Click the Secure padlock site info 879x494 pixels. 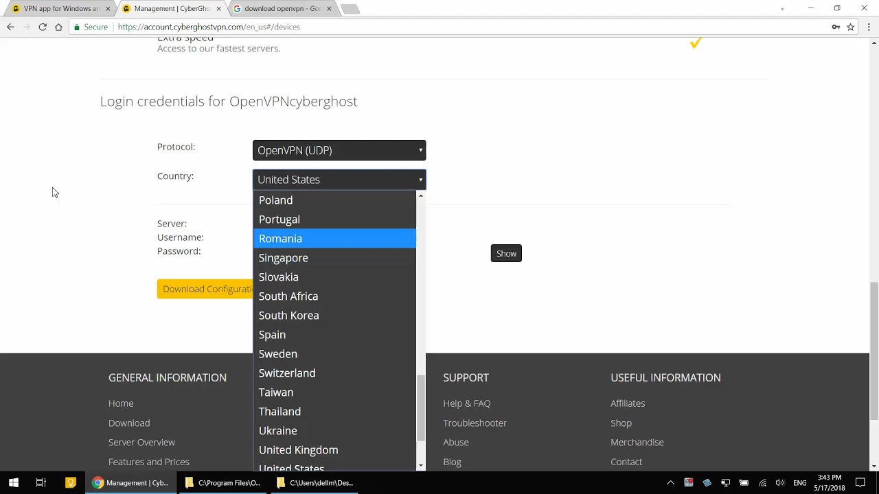(91, 27)
